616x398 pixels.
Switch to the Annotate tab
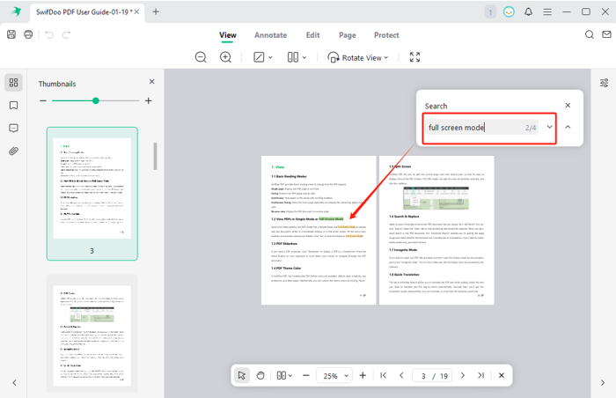(271, 35)
